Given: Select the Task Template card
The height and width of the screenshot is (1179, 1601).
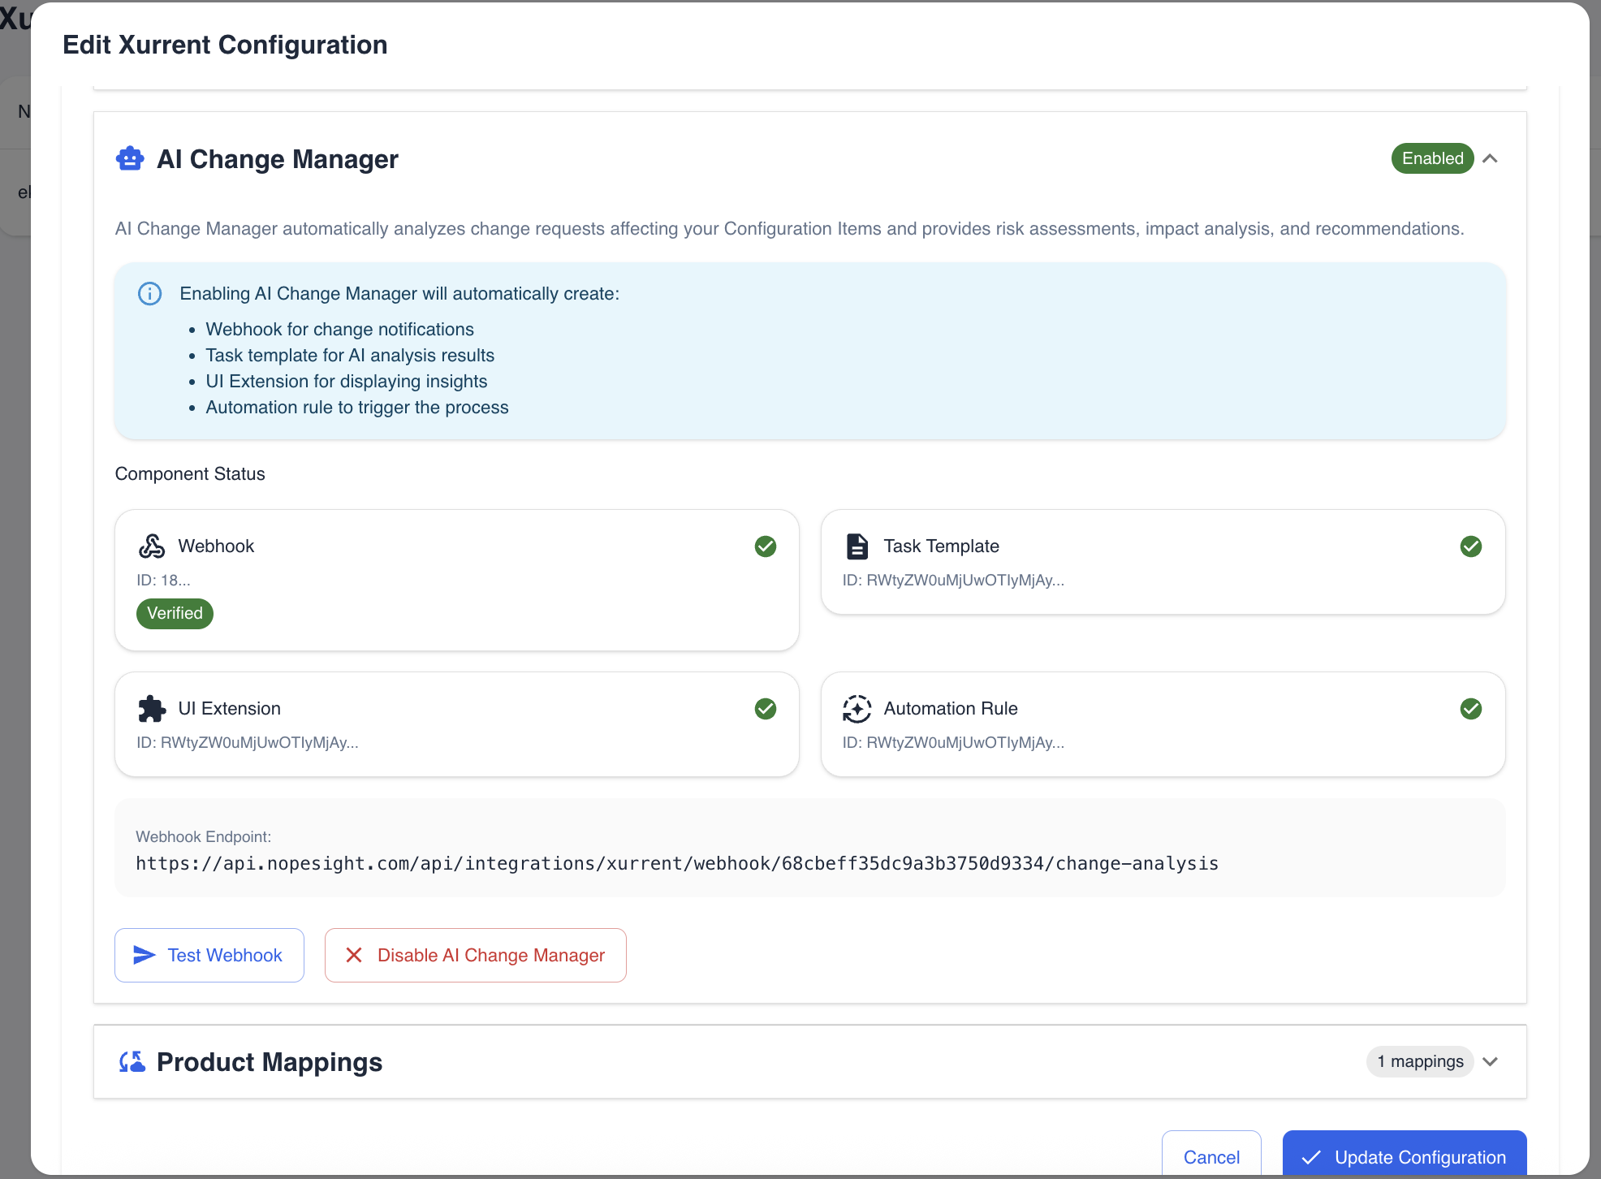Looking at the screenshot, I should click(x=1163, y=562).
